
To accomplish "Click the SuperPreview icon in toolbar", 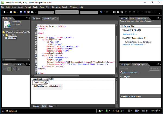I will (29, 12).
